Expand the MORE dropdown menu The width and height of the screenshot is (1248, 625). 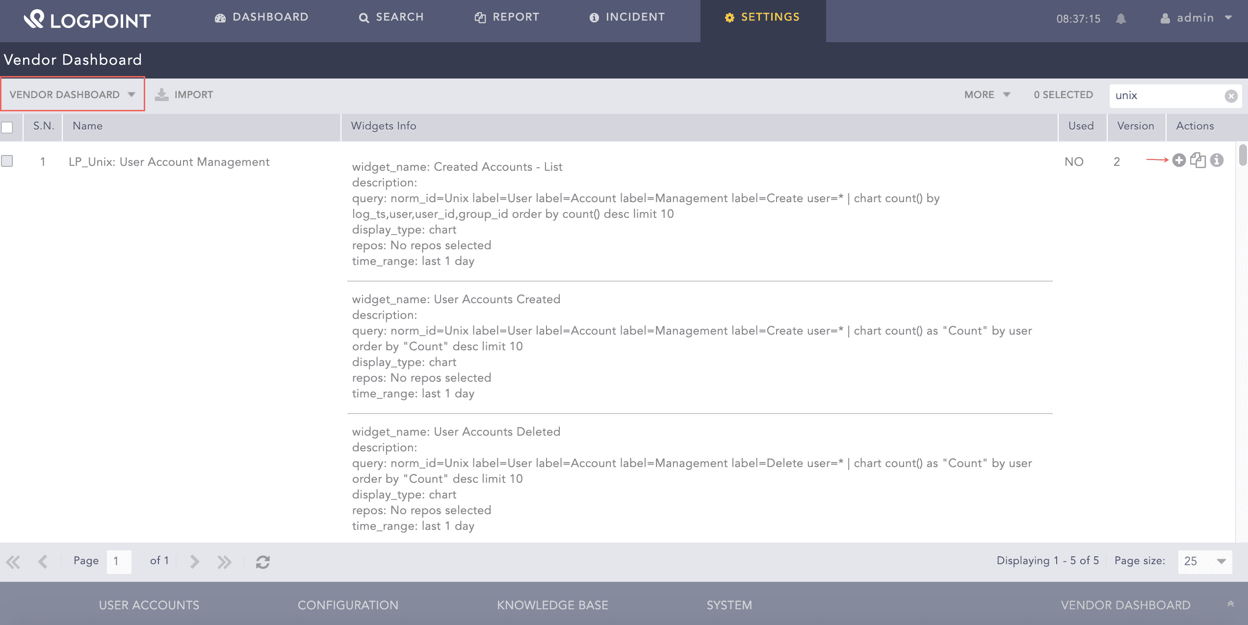[987, 95]
